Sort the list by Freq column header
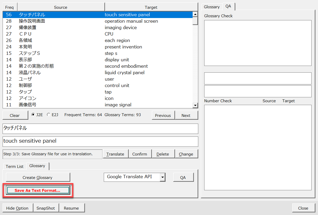318x215 pixels. 10,7
